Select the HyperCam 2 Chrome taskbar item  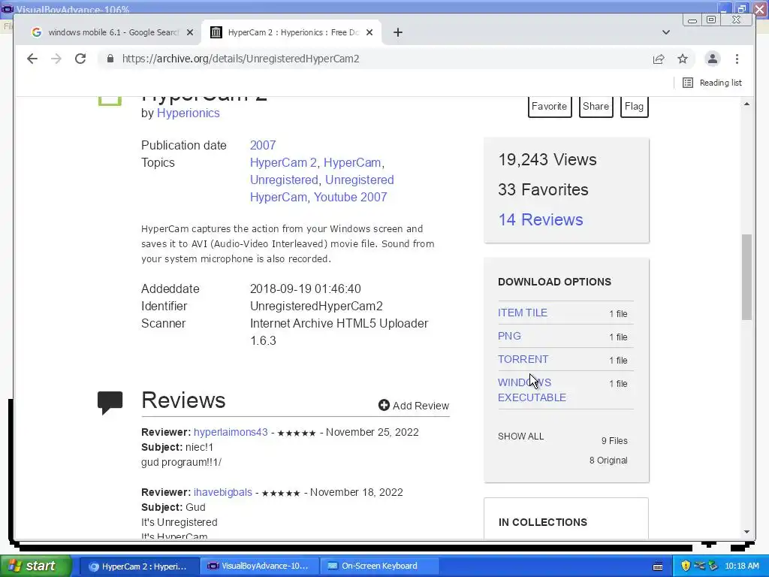point(139,566)
